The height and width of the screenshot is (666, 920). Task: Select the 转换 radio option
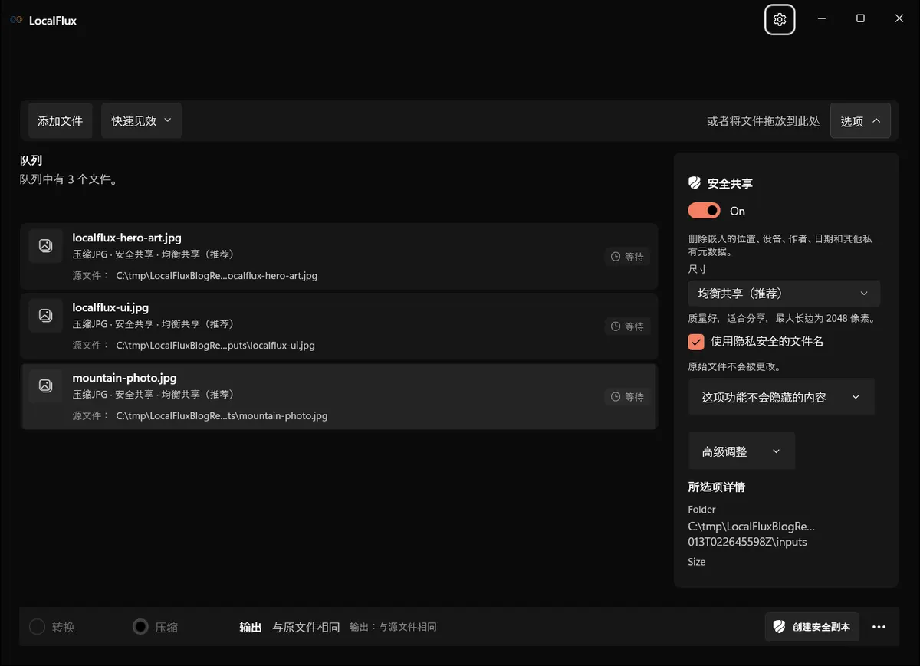[x=52, y=627]
